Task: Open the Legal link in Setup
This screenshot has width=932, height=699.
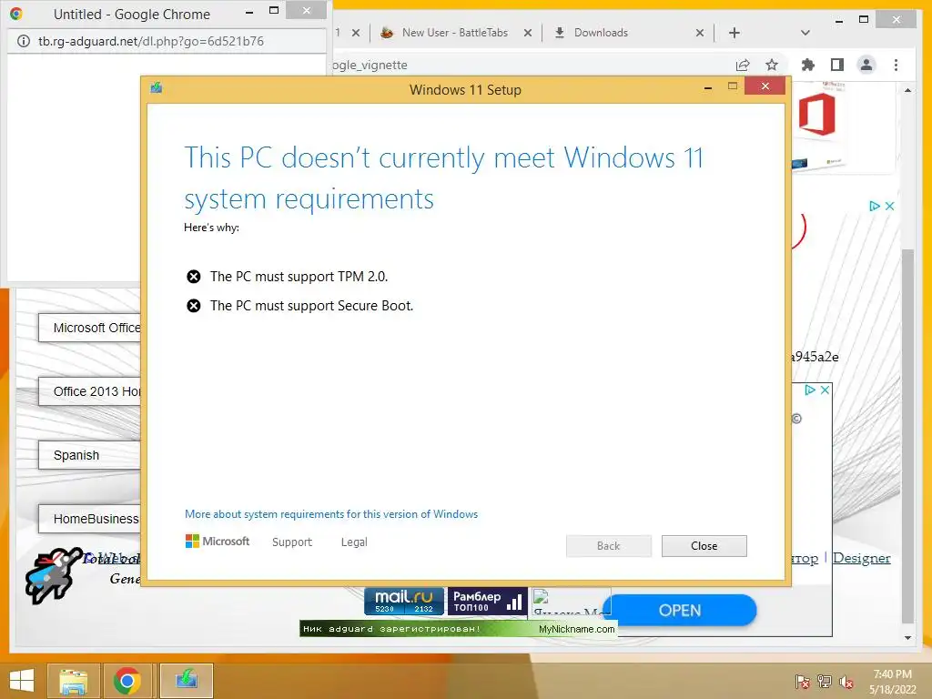Action: [354, 542]
